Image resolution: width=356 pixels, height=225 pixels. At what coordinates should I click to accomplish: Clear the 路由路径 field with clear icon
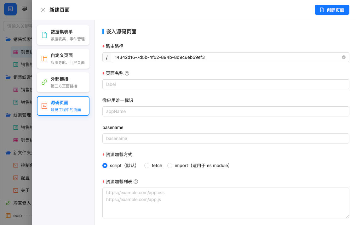click(x=344, y=57)
